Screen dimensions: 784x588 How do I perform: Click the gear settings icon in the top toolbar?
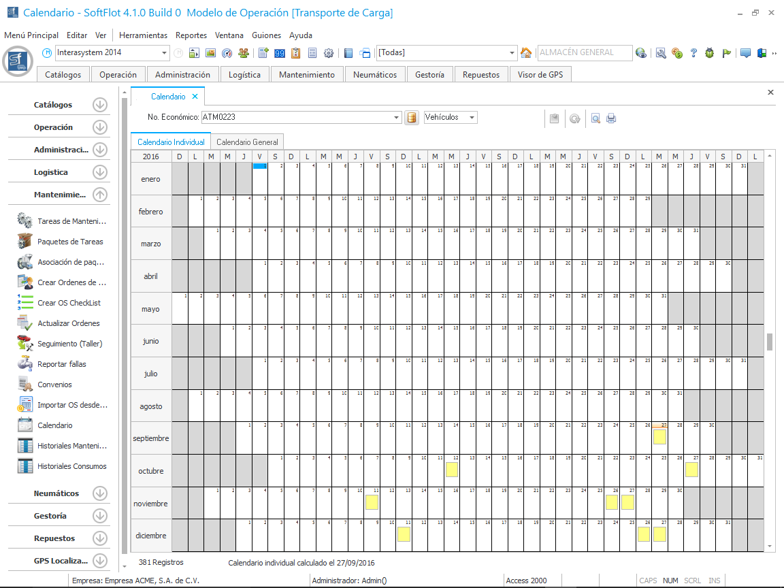pos(329,53)
